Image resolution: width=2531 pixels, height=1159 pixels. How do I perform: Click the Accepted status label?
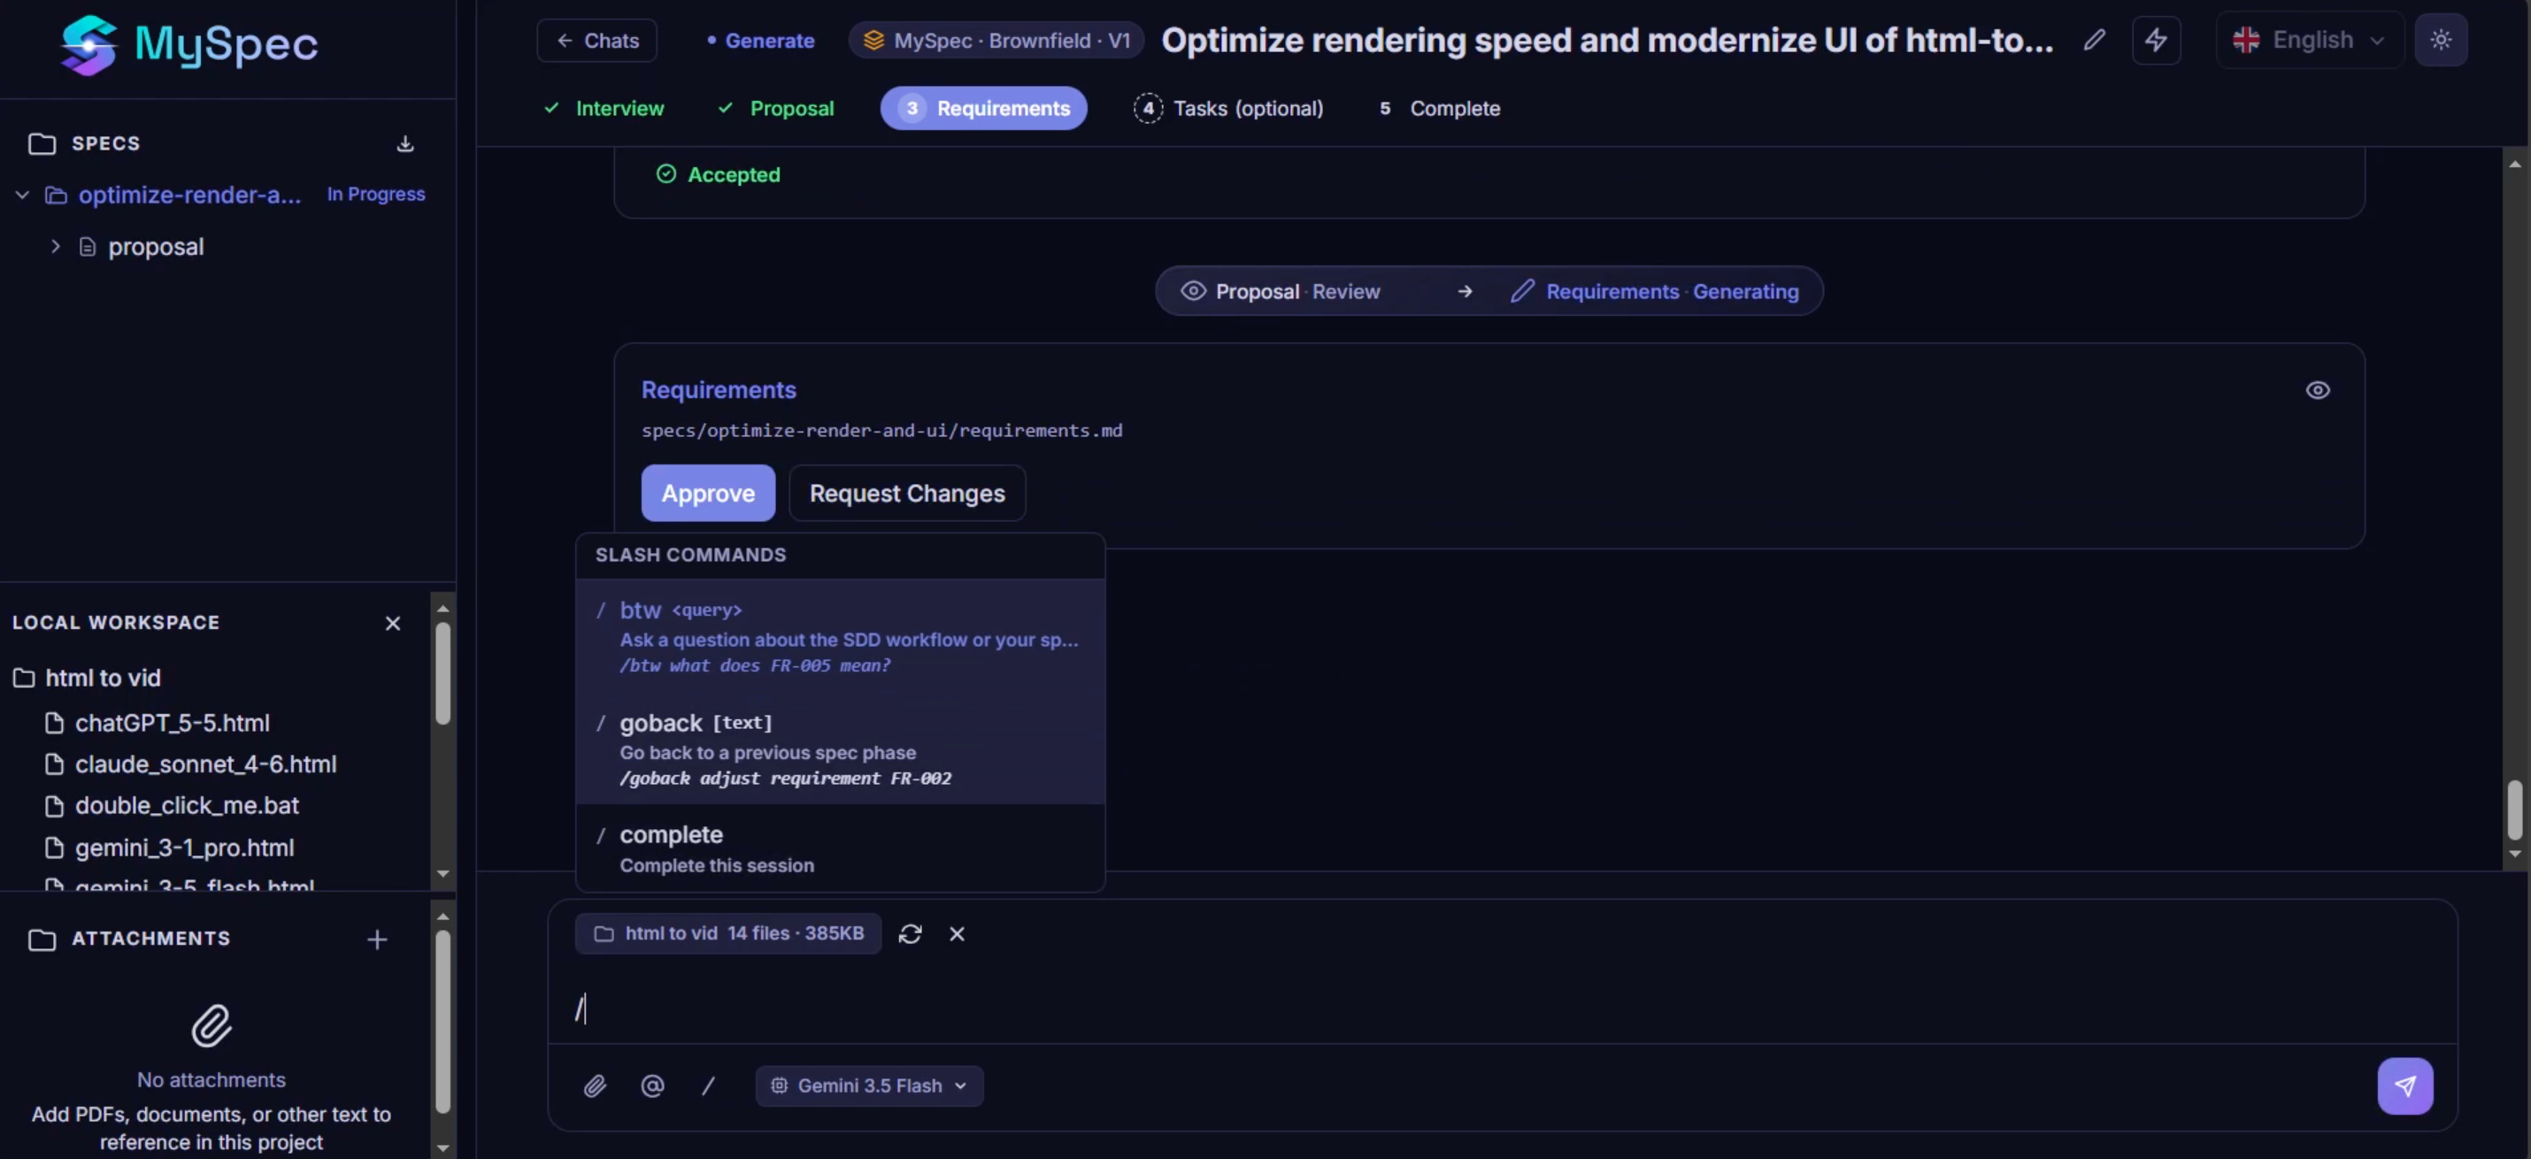(719, 175)
